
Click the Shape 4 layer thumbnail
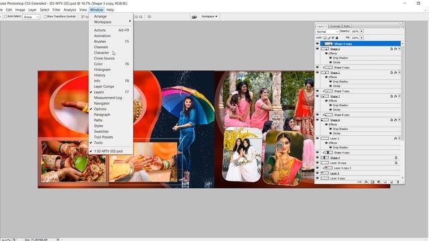click(325, 158)
